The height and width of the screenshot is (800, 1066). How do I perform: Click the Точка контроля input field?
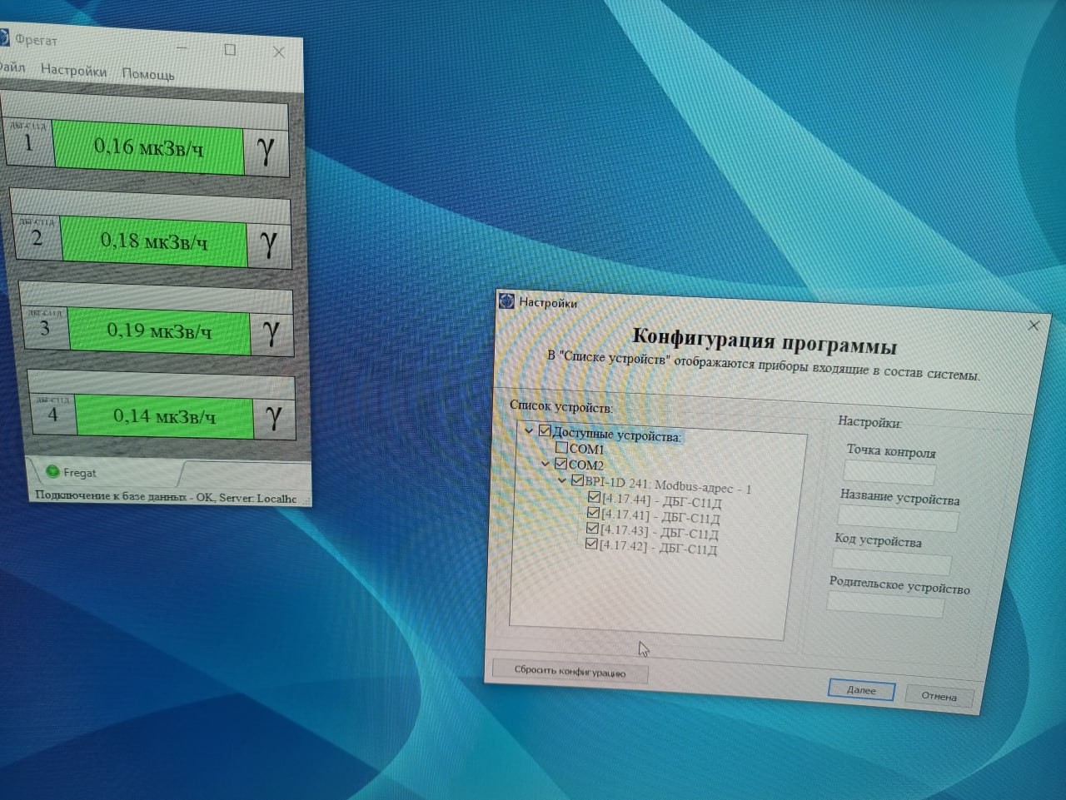(x=889, y=473)
